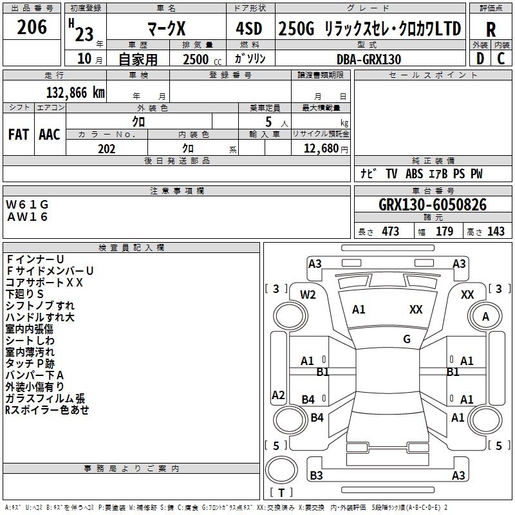The width and height of the screenshot is (515, 515).
Task: Select the ガラスフィルム張 note
Action: 45,398
